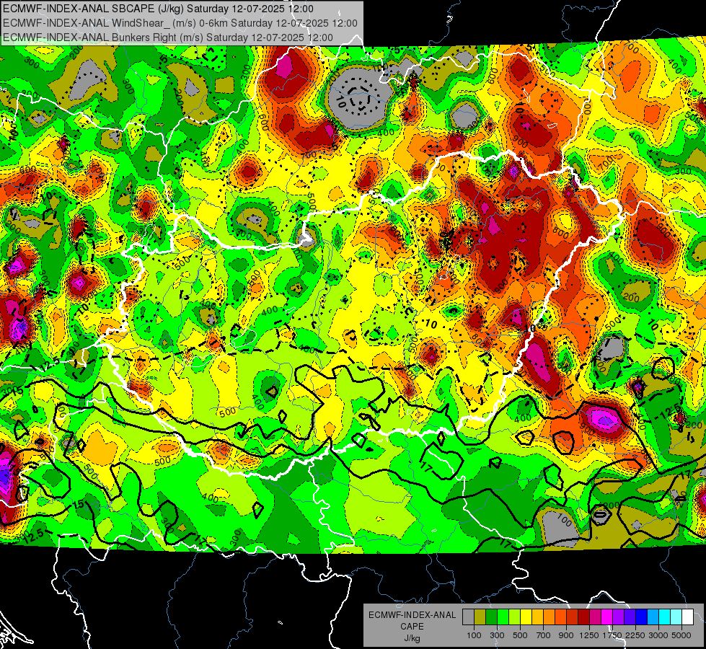Screen dimensions: 706x649
Task: Pick the brick red legend swatch
Action: 573,617
